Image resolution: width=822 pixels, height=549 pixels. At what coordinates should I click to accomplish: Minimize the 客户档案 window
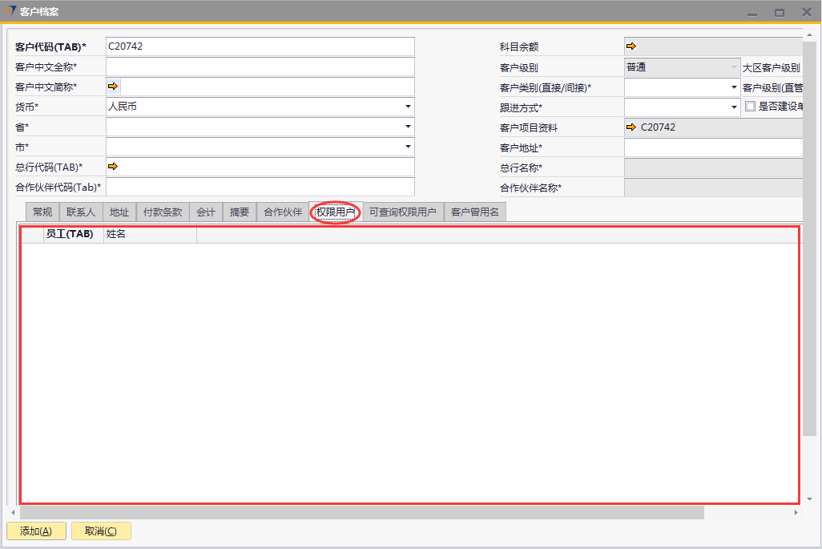tap(751, 12)
